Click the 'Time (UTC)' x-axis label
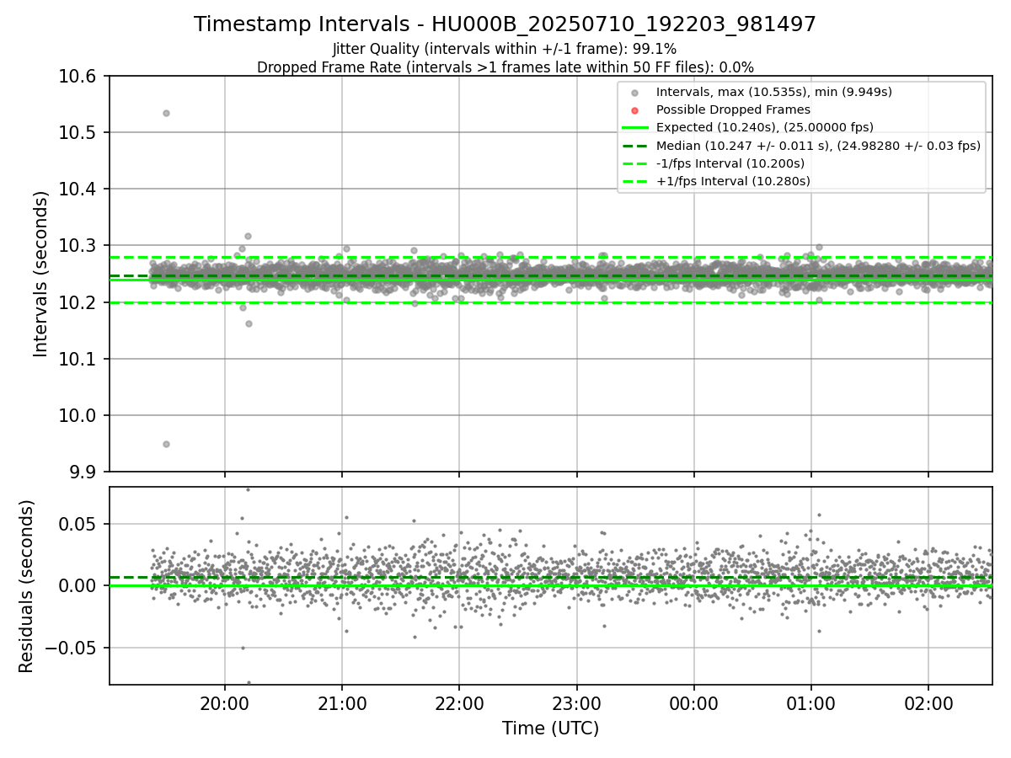The height and width of the screenshot is (758, 1011). tap(550, 729)
